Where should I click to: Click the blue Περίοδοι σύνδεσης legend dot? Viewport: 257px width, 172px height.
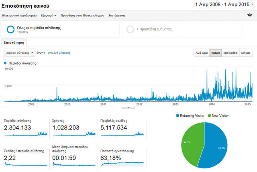(5, 63)
